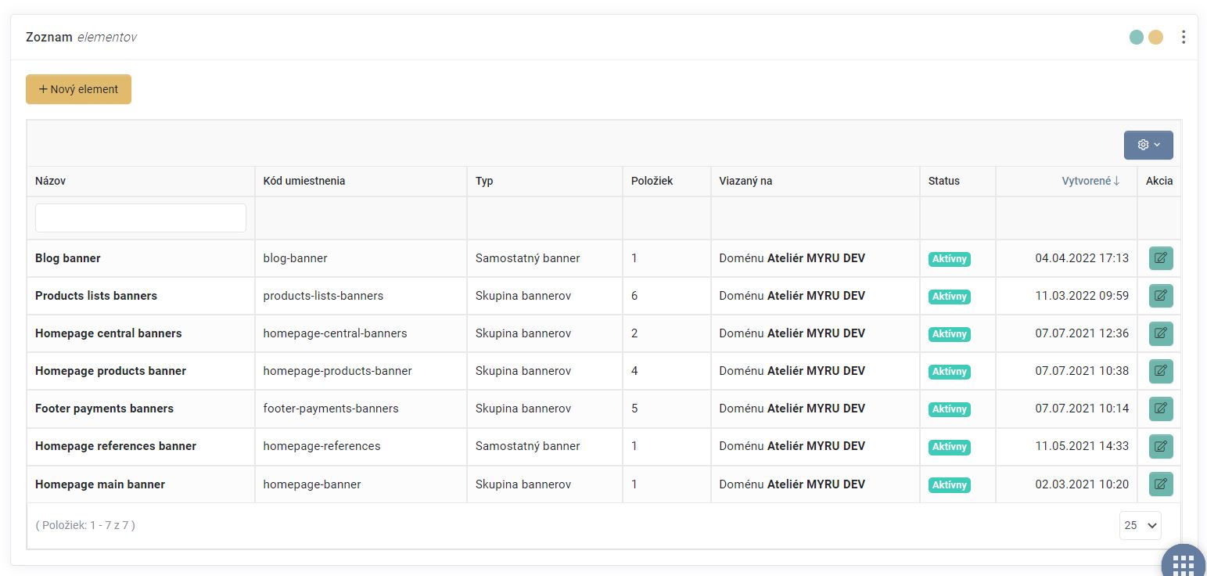Click the teal circle in panel header

pyautogui.click(x=1136, y=37)
